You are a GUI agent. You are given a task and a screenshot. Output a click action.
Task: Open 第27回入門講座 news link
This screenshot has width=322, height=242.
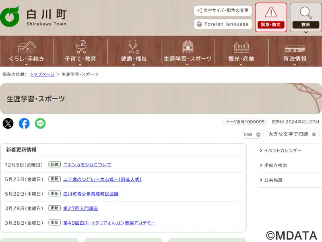click(x=80, y=208)
